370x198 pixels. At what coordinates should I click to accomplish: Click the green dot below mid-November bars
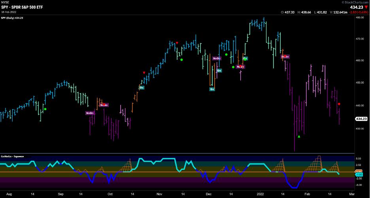pyautogui.click(x=181, y=60)
